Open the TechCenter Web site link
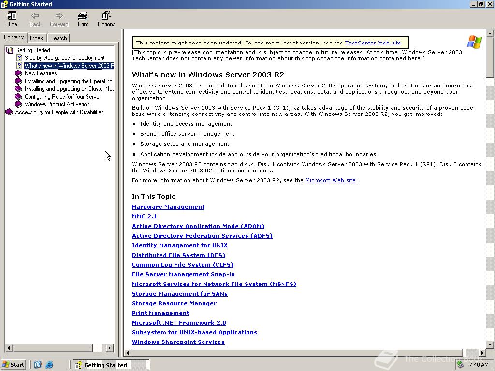 373,43
